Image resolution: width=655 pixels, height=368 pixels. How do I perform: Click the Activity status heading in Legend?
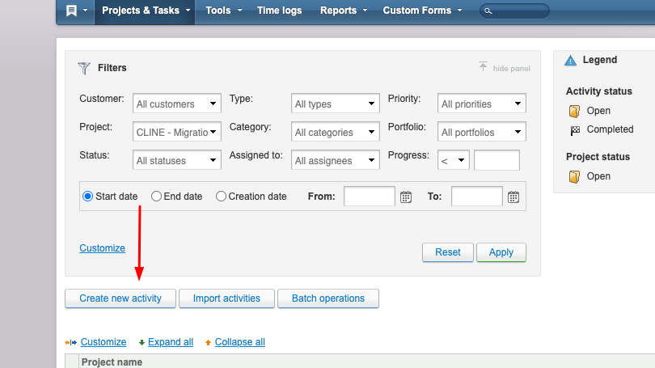(x=598, y=91)
